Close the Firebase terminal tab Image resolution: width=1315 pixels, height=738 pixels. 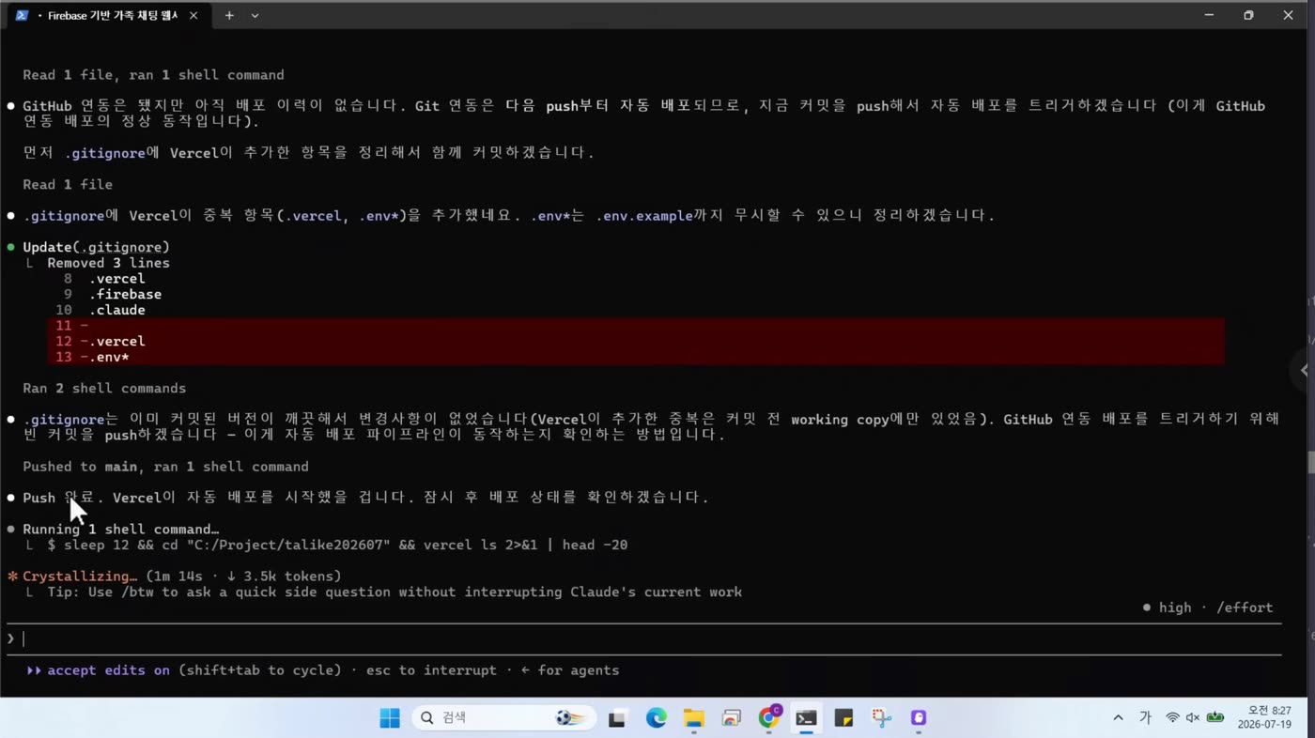click(x=193, y=15)
